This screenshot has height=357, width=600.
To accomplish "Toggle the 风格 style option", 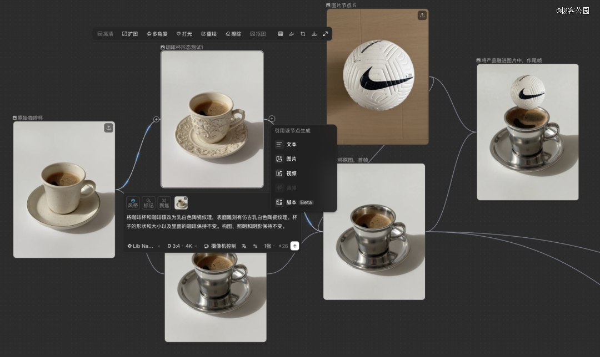I will pos(133,203).
